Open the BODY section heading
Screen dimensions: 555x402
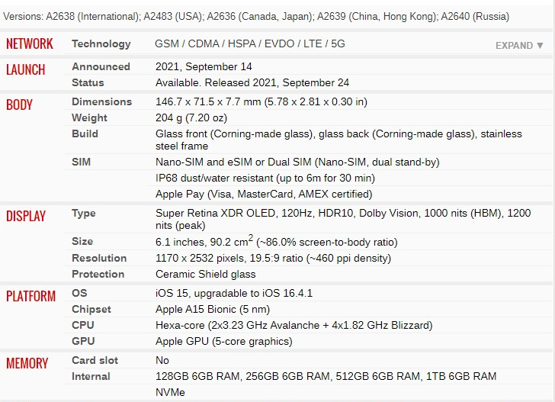pos(20,105)
